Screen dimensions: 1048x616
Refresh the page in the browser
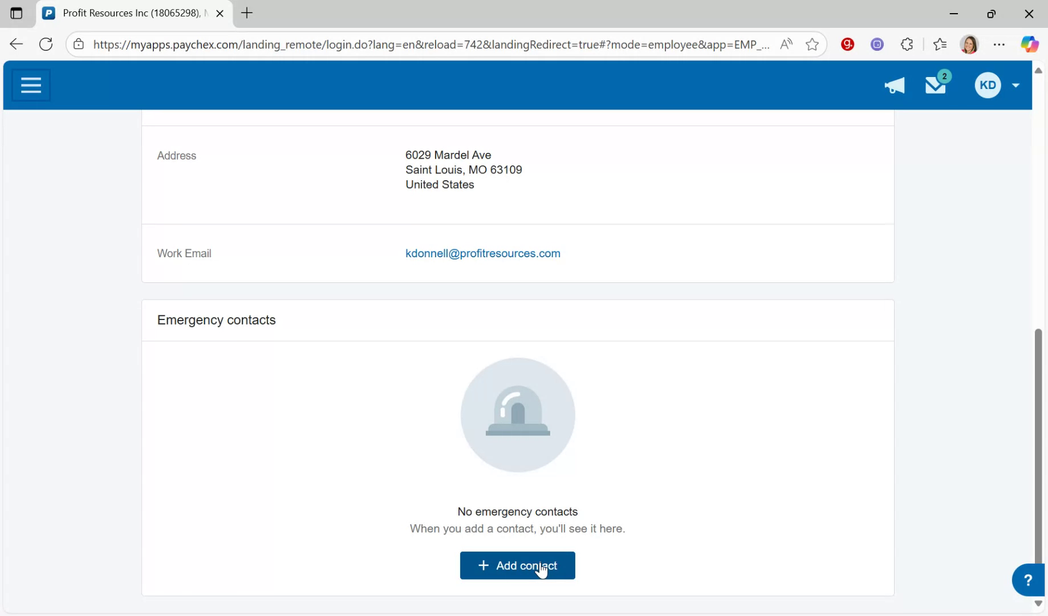46,44
